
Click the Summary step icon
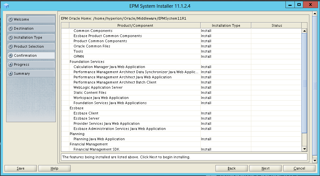10,73
